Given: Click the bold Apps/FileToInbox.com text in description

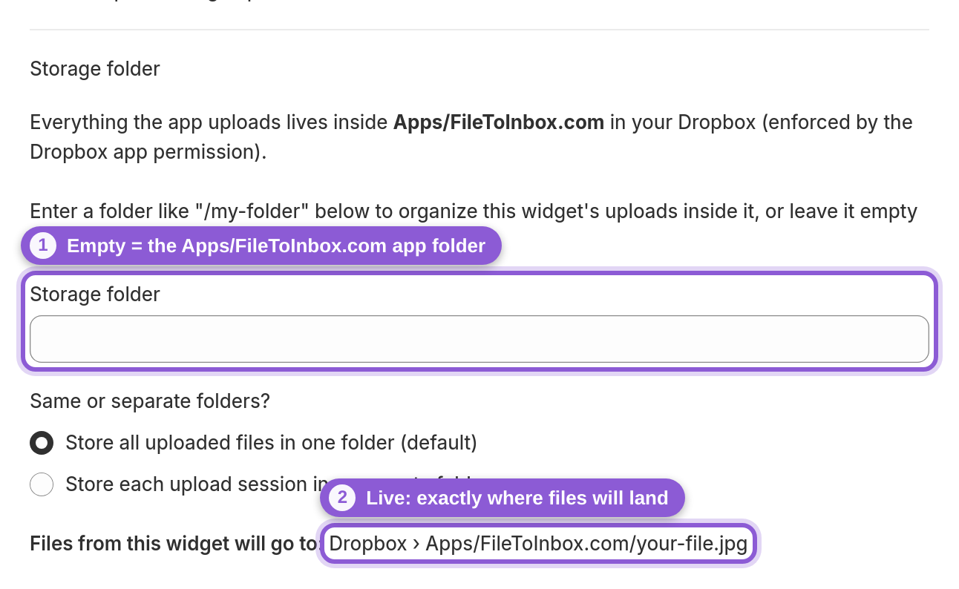Looking at the screenshot, I should coord(498,122).
